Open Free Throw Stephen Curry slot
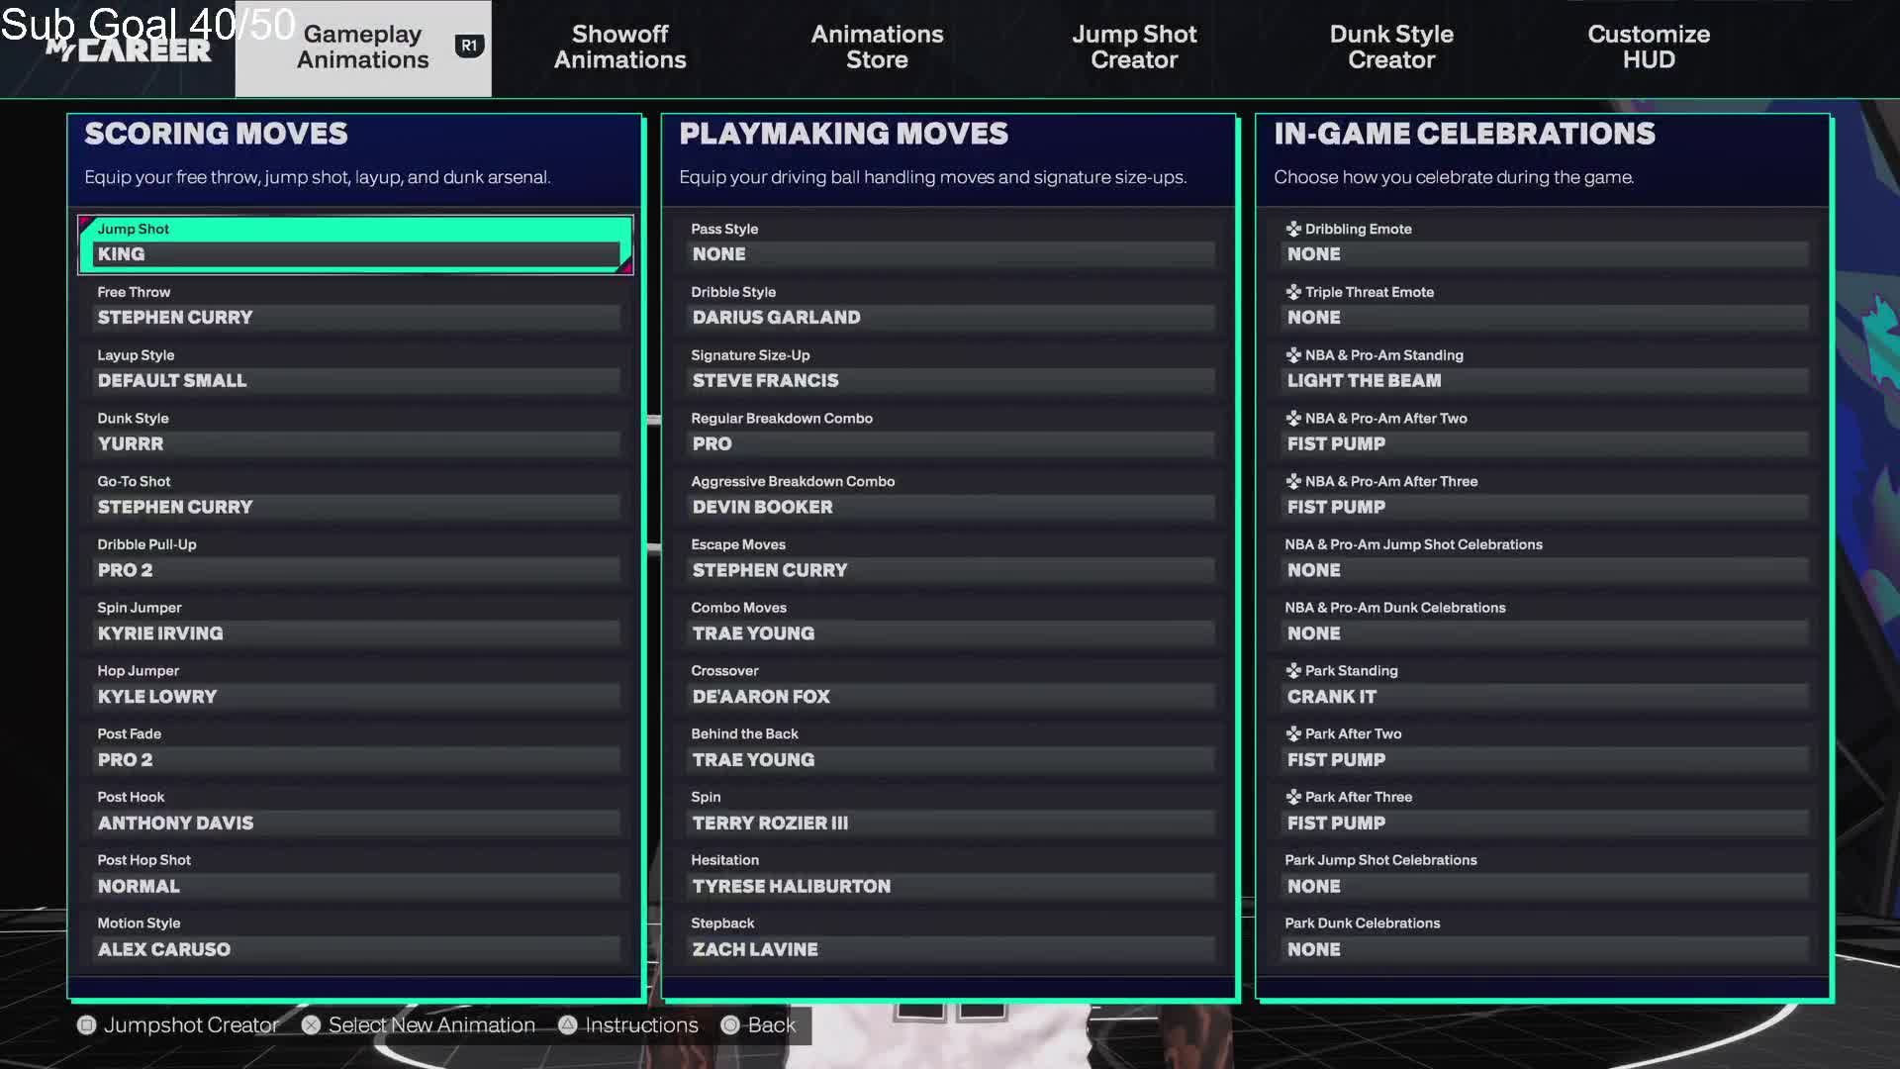1900x1069 pixels. (355, 307)
